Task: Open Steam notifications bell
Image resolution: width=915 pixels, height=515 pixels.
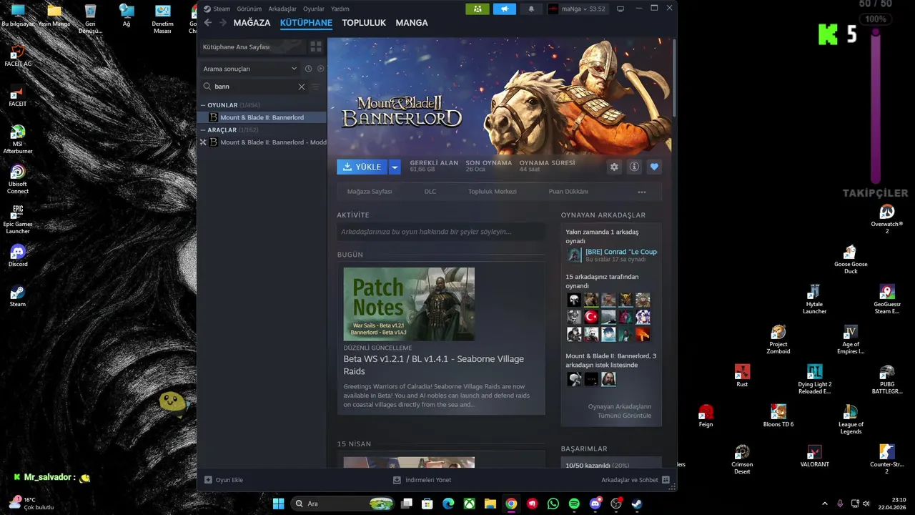Action: pyautogui.click(x=530, y=9)
